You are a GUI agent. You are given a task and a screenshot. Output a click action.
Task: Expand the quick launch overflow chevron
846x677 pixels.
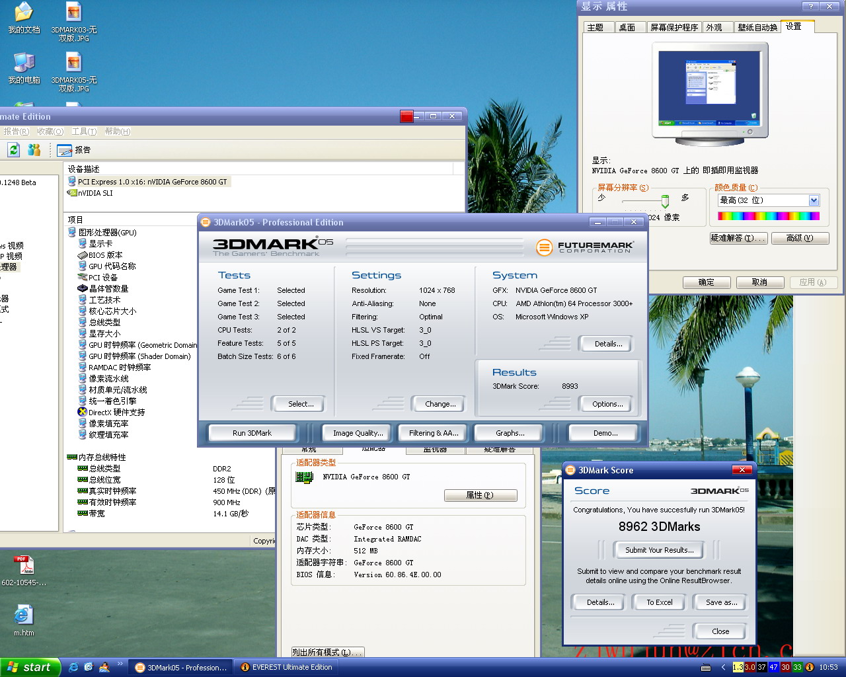point(120,664)
